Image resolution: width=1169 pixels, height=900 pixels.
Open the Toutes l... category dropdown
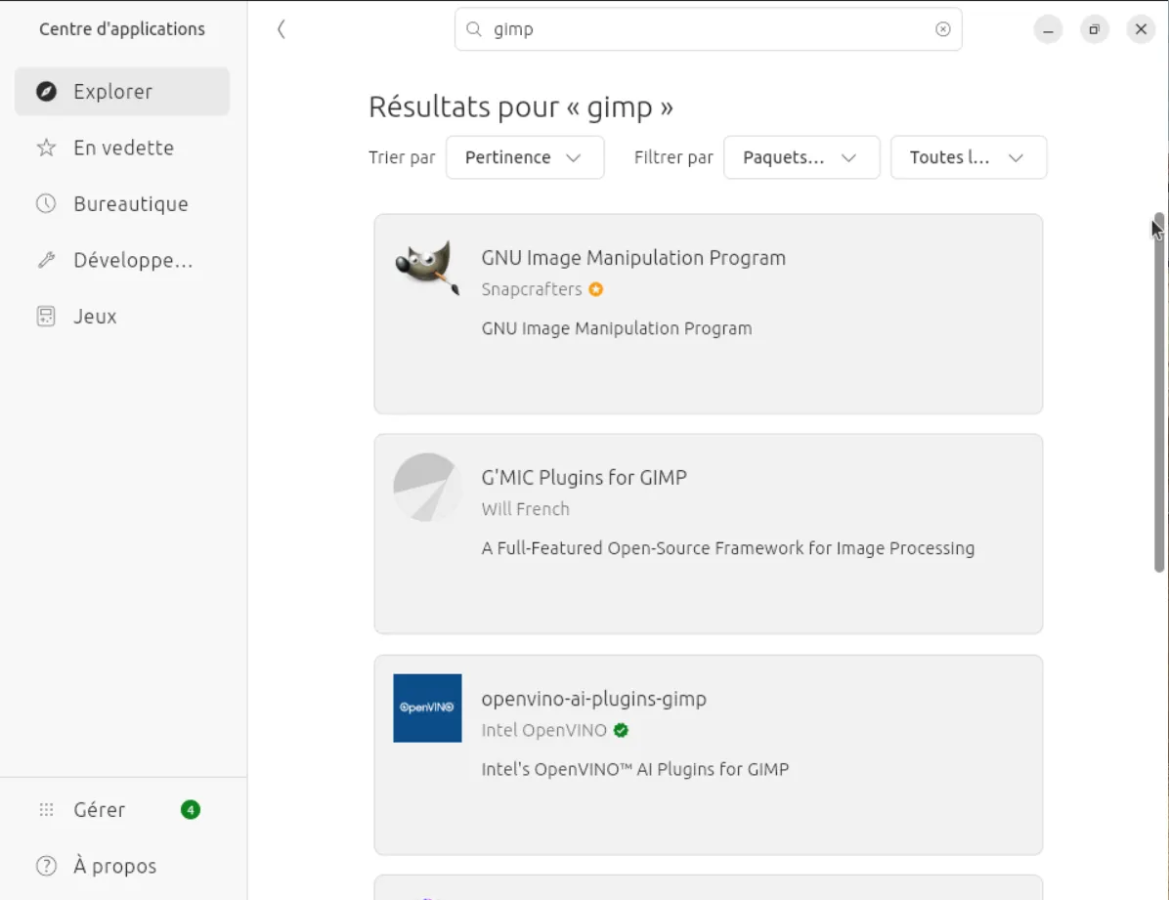click(969, 157)
